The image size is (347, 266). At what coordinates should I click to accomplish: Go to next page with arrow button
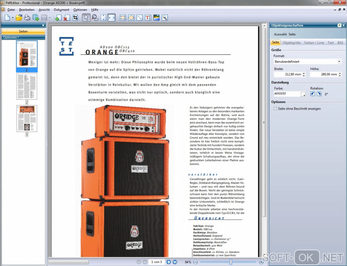click(168, 262)
